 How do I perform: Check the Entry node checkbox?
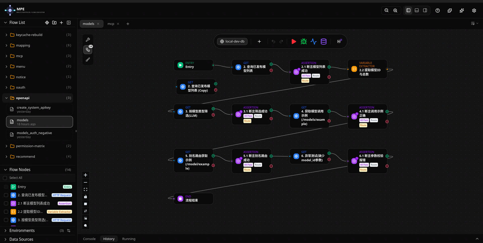6,187
